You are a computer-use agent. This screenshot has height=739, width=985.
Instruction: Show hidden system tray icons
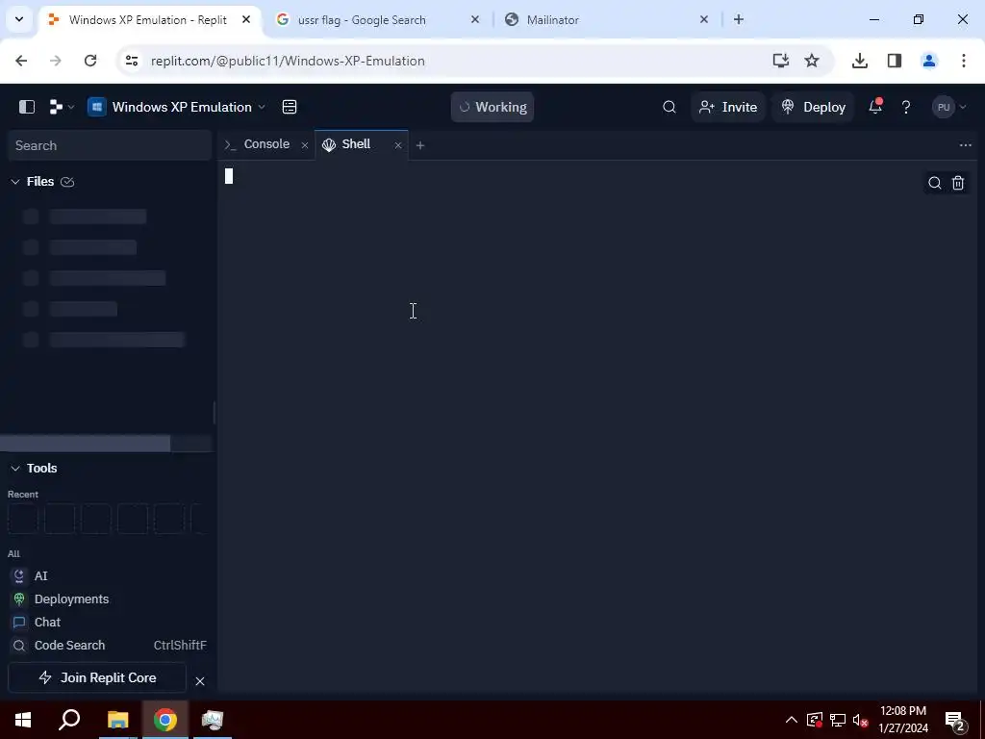point(792,720)
